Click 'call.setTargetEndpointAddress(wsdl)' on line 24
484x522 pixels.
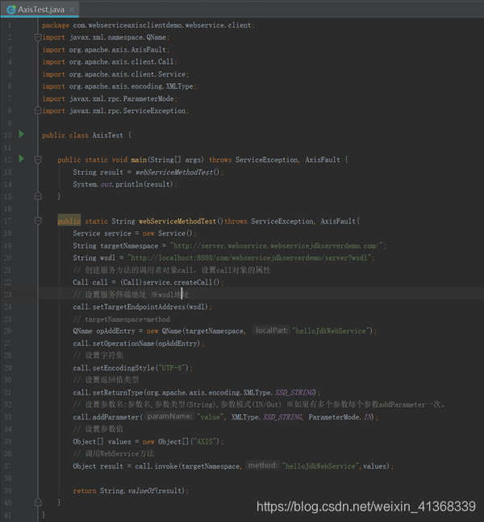point(140,307)
